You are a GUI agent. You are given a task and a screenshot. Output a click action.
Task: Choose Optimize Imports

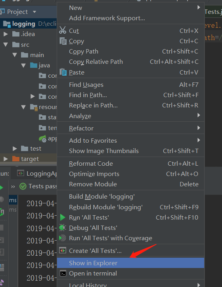pyautogui.click(x=131, y=174)
